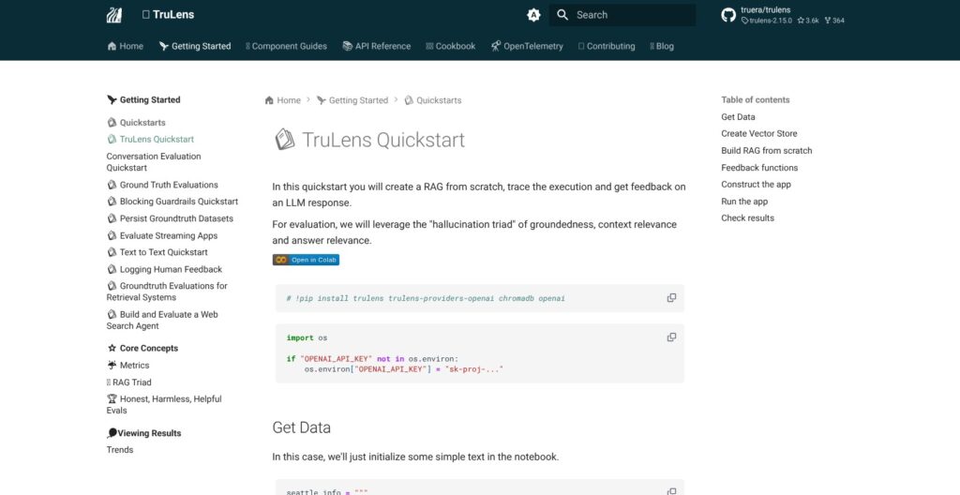Click the star icon beside Core Concepts
The image size is (960, 495).
(112, 348)
